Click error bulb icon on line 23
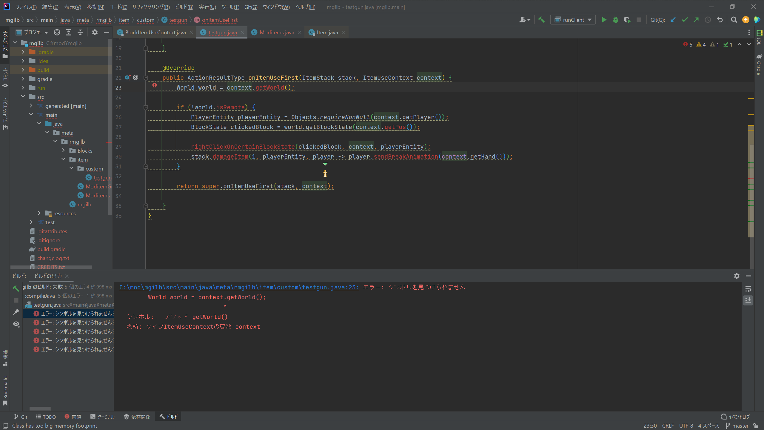 tap(155, 86)
